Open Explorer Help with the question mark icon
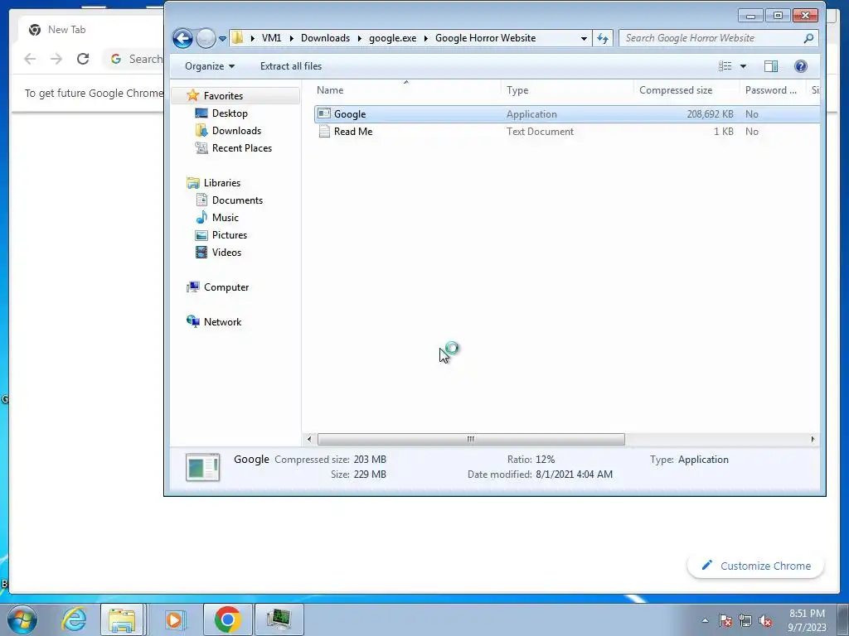The image size is (849, 636). click(x=801, y=66)
